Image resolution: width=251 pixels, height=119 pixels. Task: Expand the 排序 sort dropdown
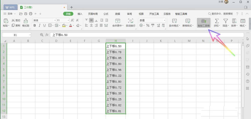237,26
